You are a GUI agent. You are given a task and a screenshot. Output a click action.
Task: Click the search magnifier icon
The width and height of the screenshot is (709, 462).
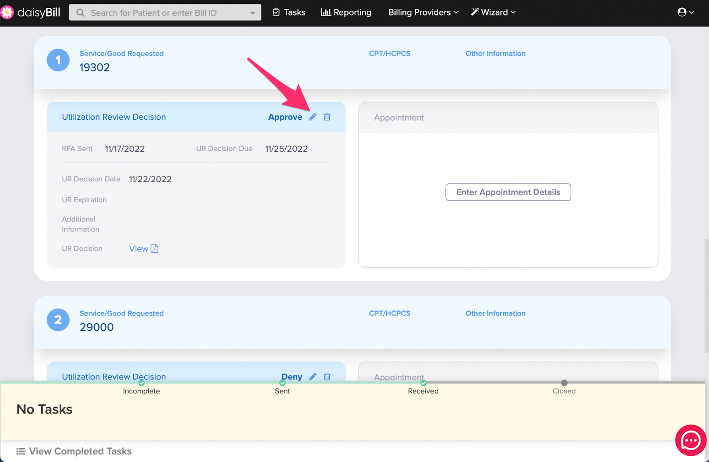tap(80, 13)
